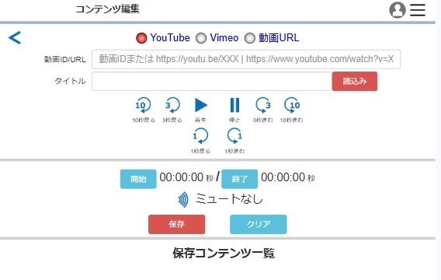
Task: Set end time with 終了 button
Action: coord(239,179)
